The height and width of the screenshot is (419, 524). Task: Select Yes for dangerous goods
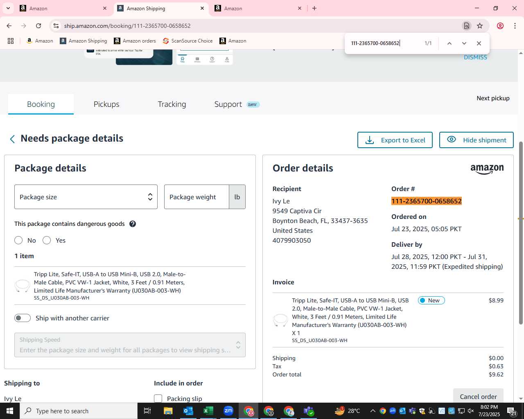47,240
